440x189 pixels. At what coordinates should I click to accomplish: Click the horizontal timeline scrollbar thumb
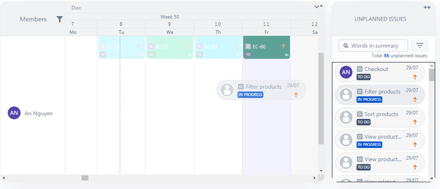[x=85, y=178]
